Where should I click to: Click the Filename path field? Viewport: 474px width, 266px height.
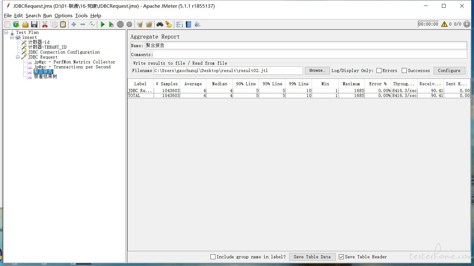coord(228,71)
